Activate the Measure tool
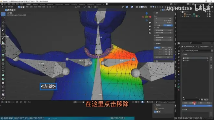214x120 pixels. [x=3, y=42]
